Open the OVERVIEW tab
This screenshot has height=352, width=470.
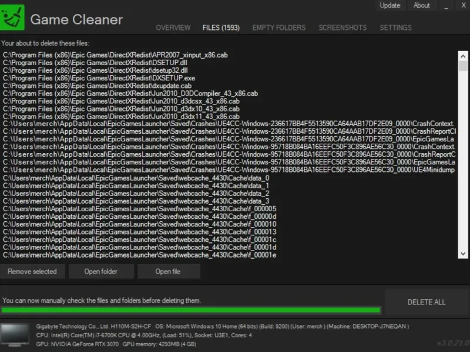(x=173, y=28)
